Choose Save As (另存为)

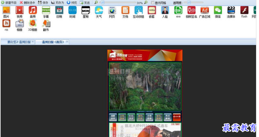(x=57, y=2)
